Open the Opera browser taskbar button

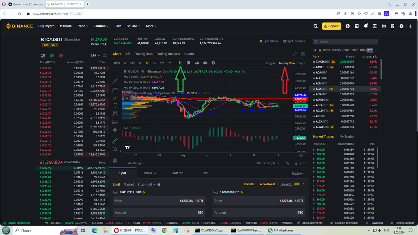coord(130,230)
